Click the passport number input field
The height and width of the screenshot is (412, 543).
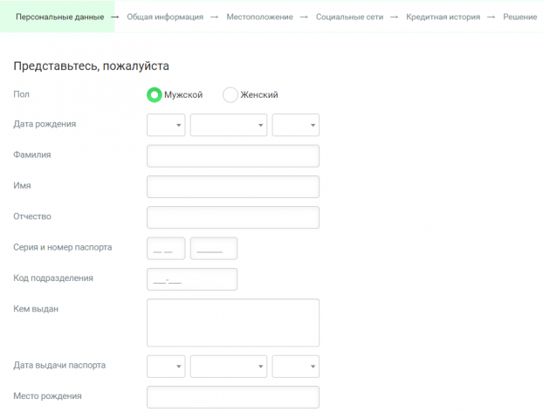click(x=214, y=248)
